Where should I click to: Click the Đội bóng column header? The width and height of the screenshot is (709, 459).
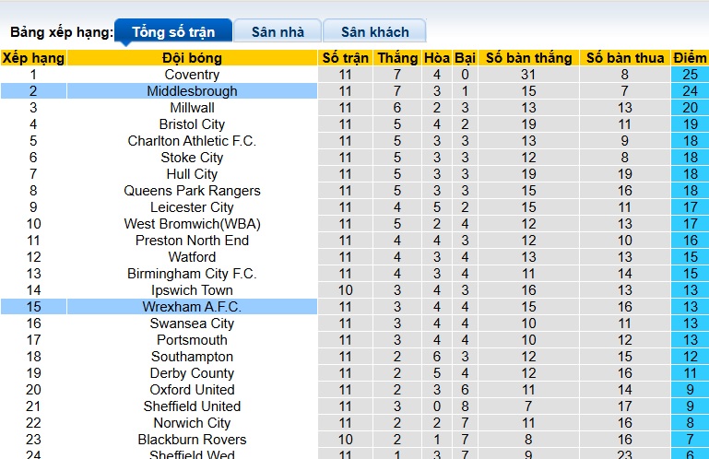click(x=192, y=58)
